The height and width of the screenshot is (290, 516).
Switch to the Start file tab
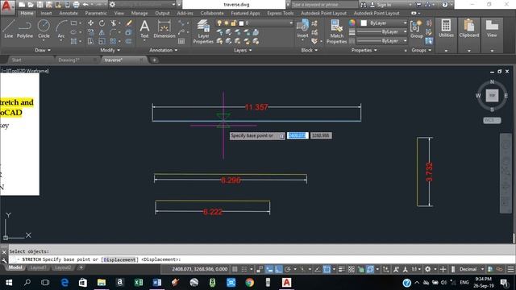click(x=16, y=60)
